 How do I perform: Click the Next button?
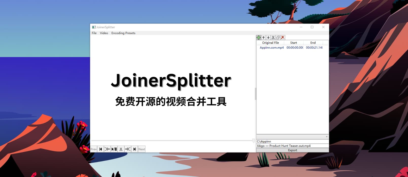click(x=142, y=149)
